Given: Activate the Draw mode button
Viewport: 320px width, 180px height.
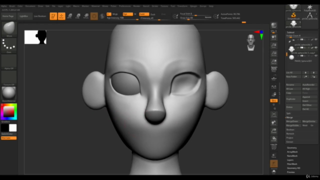Looking at the screenshot, I should [x=61, y=16].
